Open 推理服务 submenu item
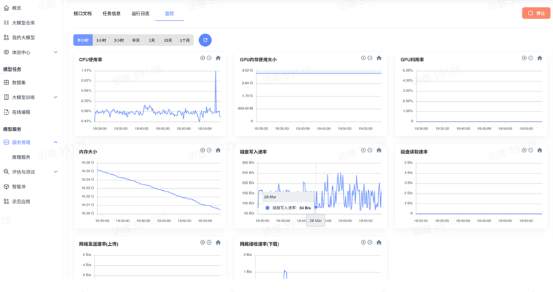The height and width of the screenshot is (292, 553). point(21,158)
